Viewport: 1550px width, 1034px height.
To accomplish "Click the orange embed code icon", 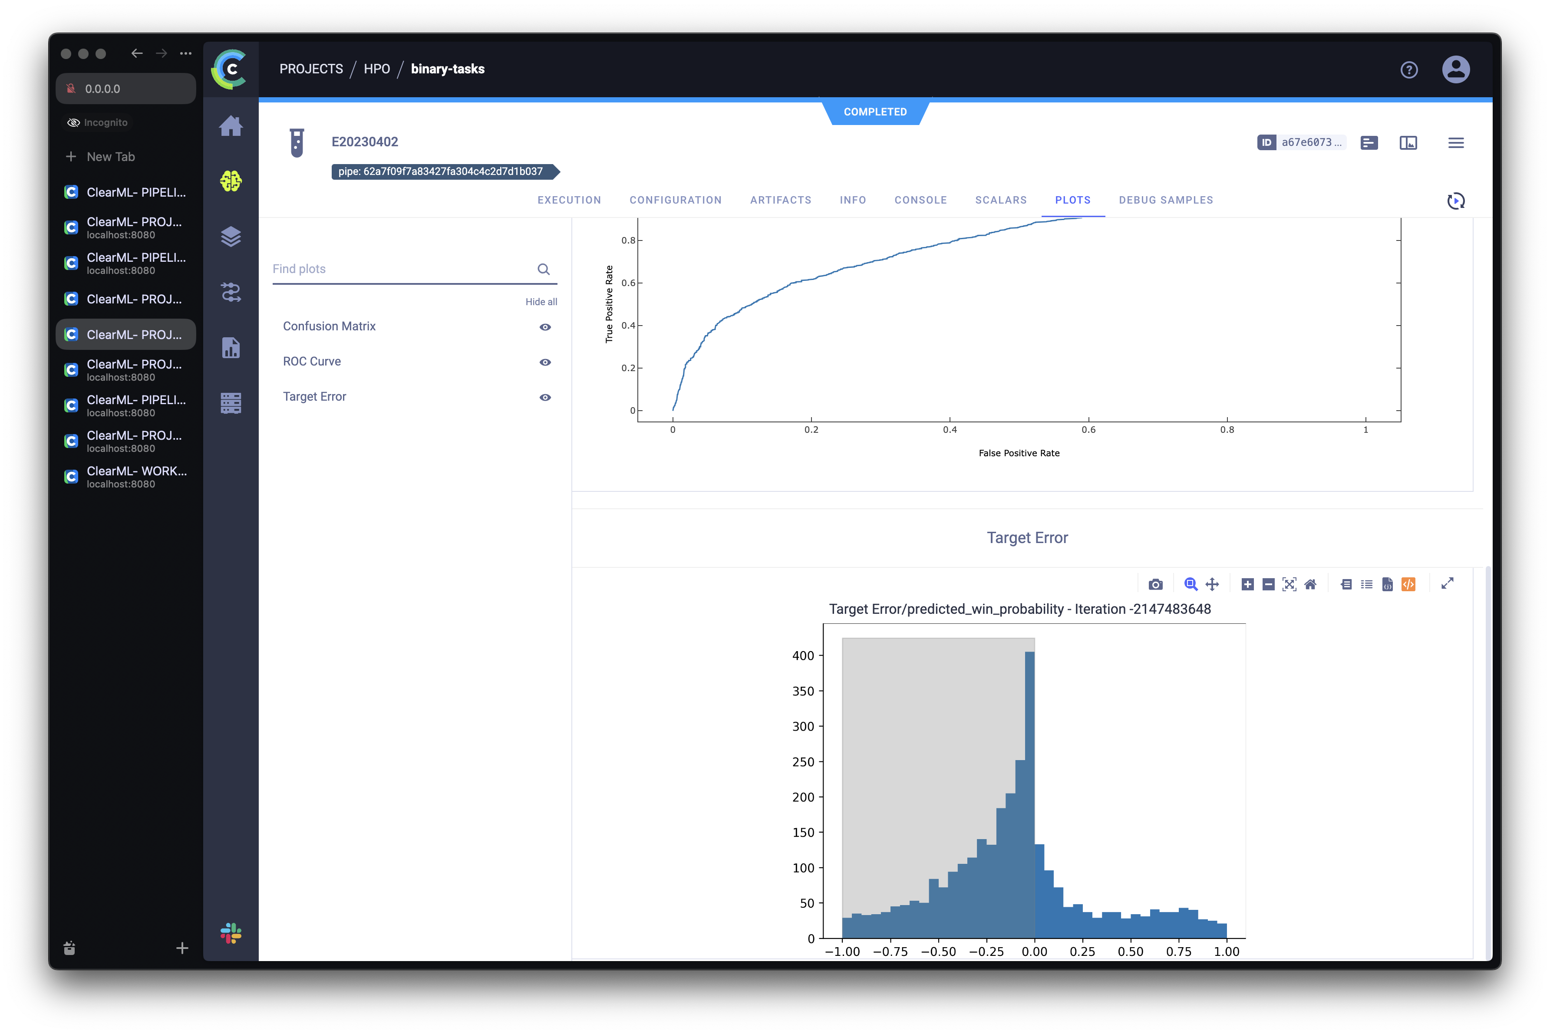I will point(1408,584).
